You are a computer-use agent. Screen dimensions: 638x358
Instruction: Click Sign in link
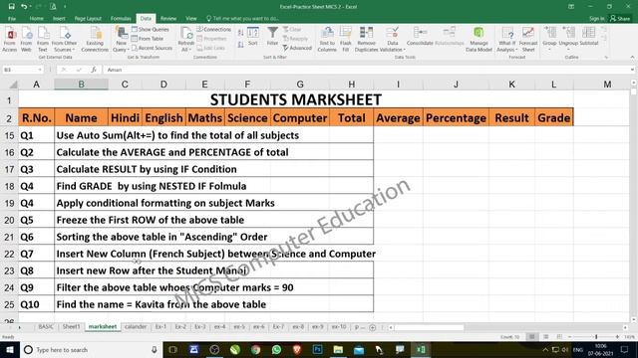coord(596,18)
